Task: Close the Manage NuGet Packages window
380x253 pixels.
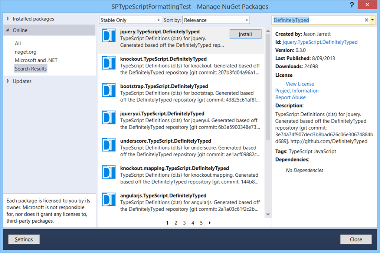Action: tap(367, 4)
